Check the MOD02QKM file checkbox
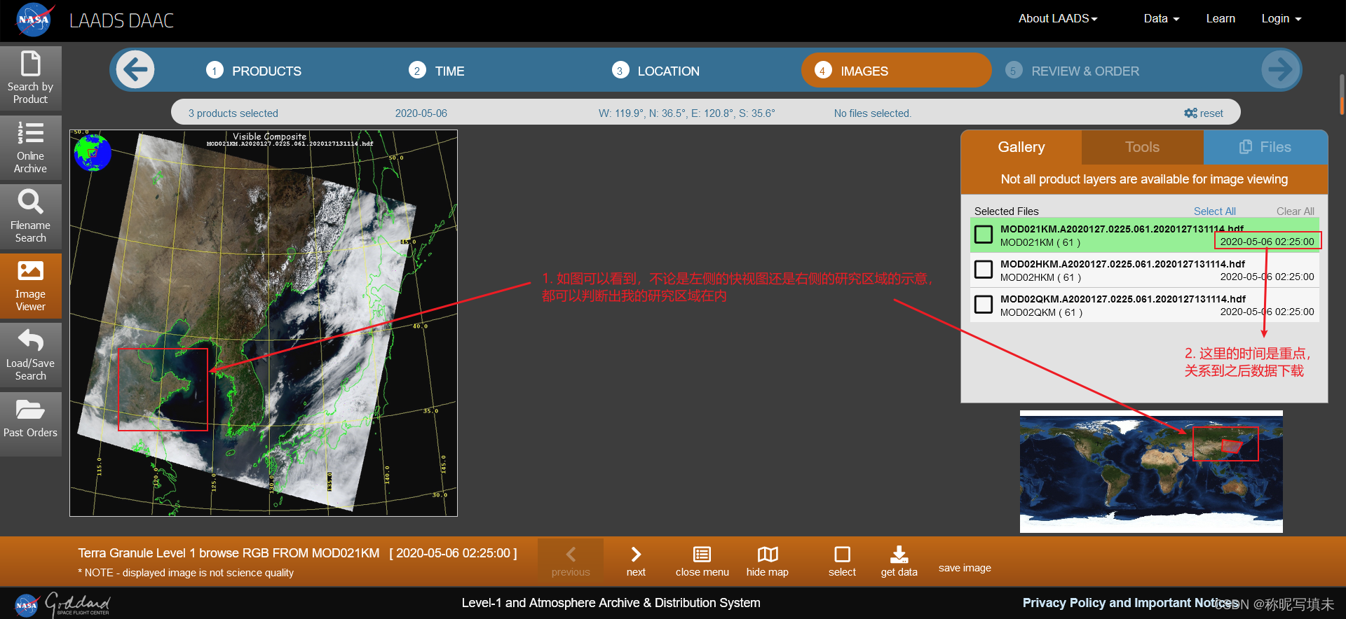This screenshot has width=1346, height=619. coord(984,305)
